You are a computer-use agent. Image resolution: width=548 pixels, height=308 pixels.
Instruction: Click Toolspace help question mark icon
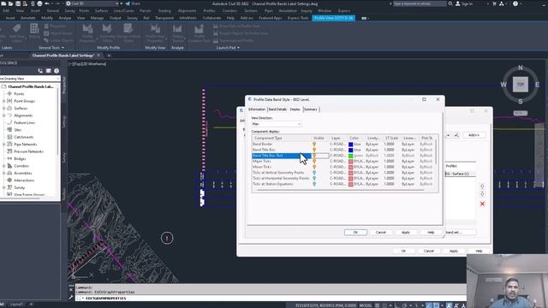(57, 71)
